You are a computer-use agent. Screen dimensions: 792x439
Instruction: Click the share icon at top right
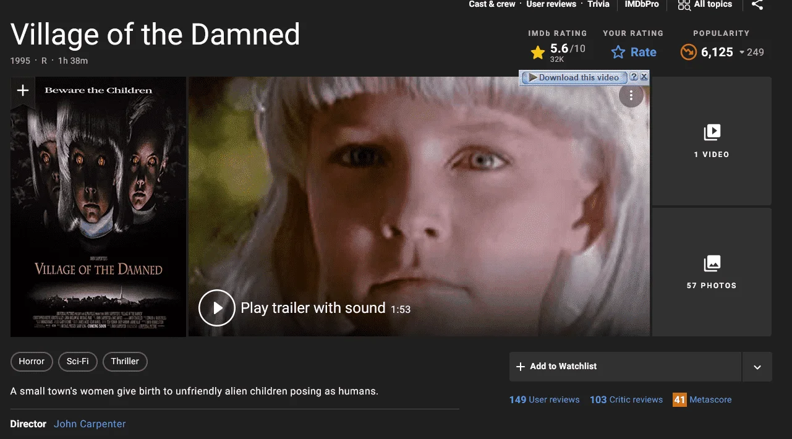757,4
